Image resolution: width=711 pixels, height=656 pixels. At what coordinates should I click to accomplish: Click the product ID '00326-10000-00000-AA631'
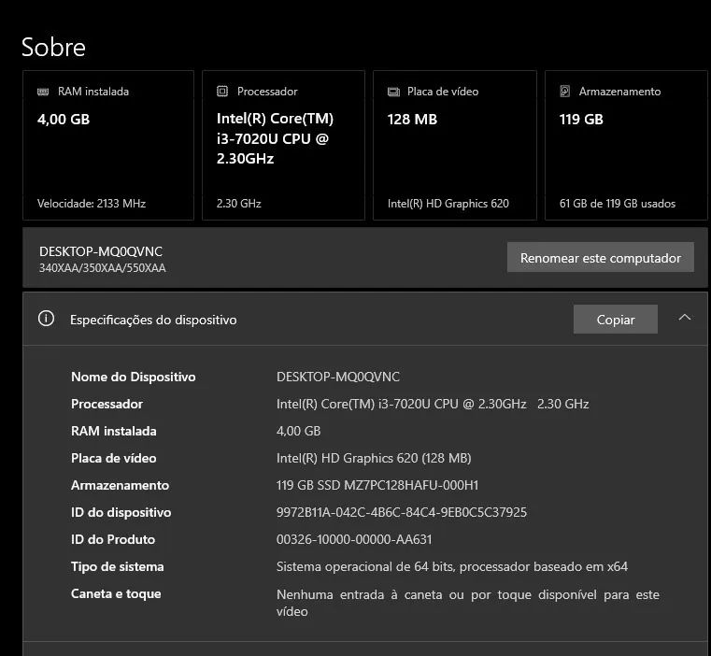pos(354,539)
